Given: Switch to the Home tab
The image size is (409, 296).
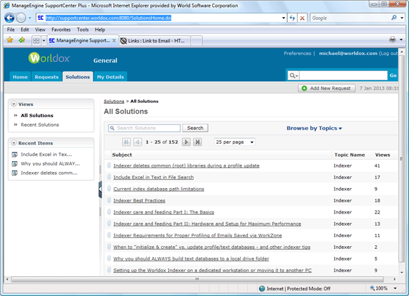Looking at the screenshot, I should (20, 77).
